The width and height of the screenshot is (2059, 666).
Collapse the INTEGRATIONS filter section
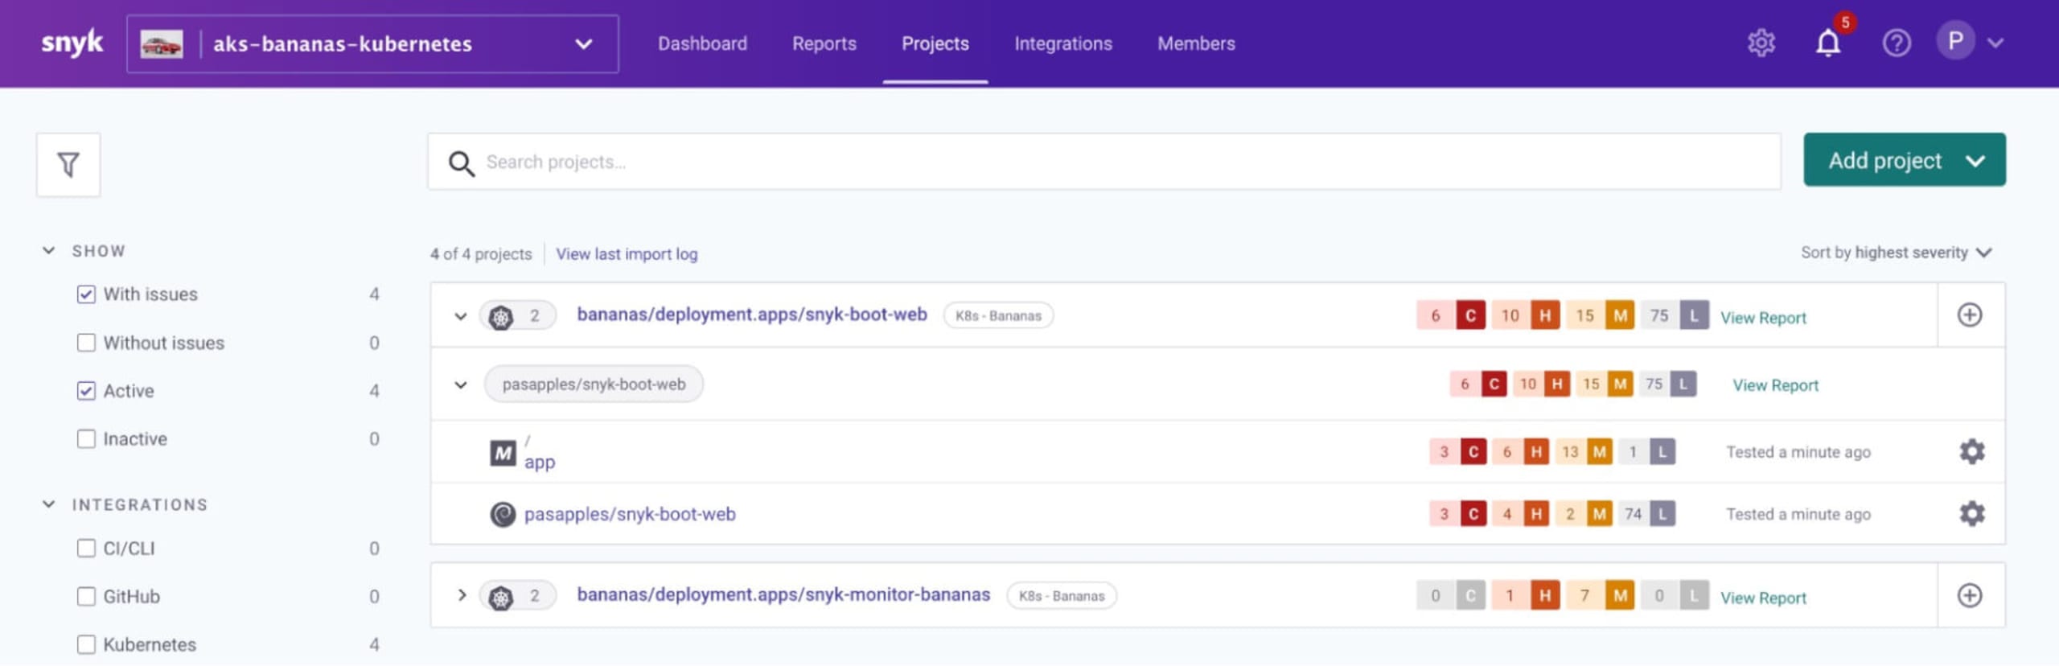pos(49,504)
